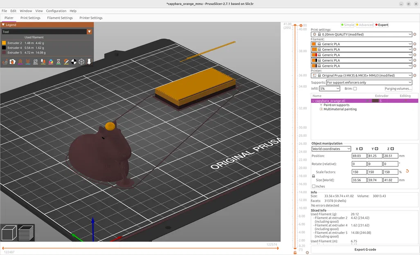Check the Inches checkbox
420x255 pixels.
pyautogui.click(x=314, y=186)
